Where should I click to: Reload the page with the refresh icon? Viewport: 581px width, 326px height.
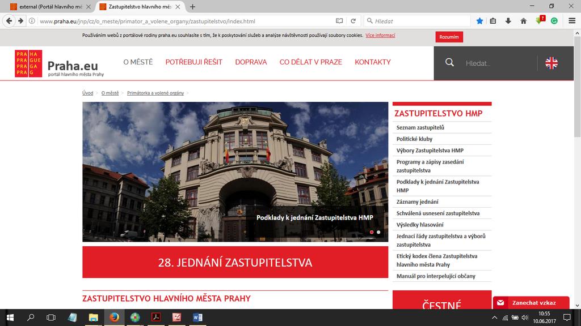[x=353, y=21]
